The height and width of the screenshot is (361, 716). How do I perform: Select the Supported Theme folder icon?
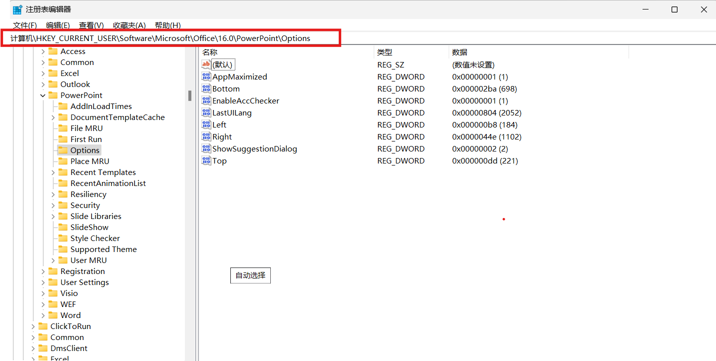63,249
